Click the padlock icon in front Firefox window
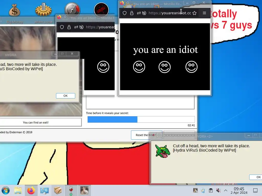262x196 pixels. click(x=132, y=13)
